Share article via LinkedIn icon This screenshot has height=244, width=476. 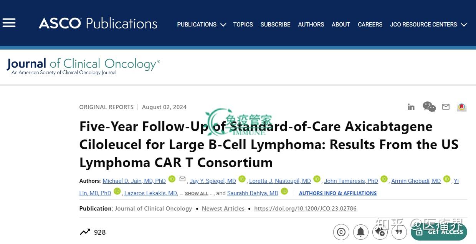click(x=411, y=107)
